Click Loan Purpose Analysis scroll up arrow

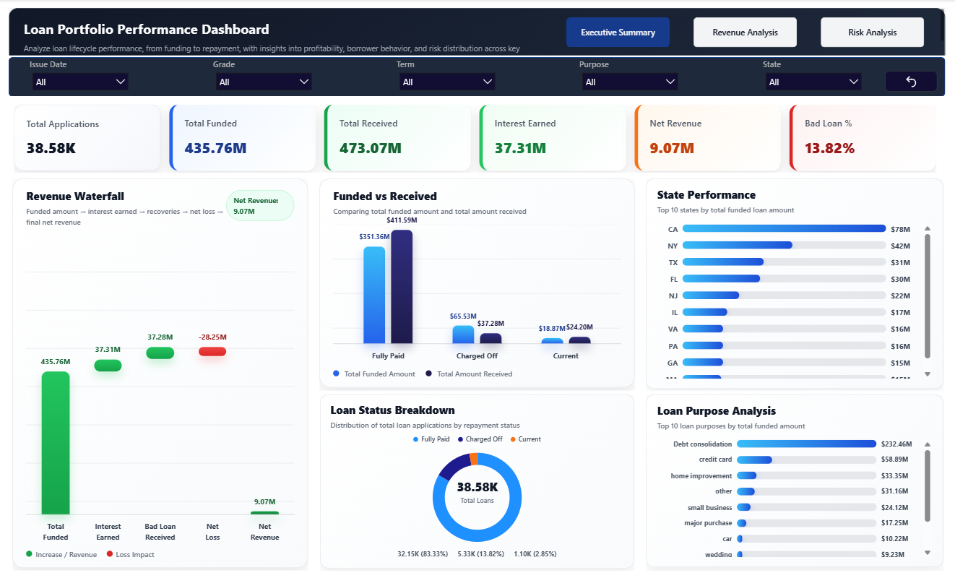click(x=928, y=444)
